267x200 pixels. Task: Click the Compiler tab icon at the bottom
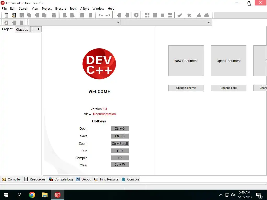tap(4, 179)
